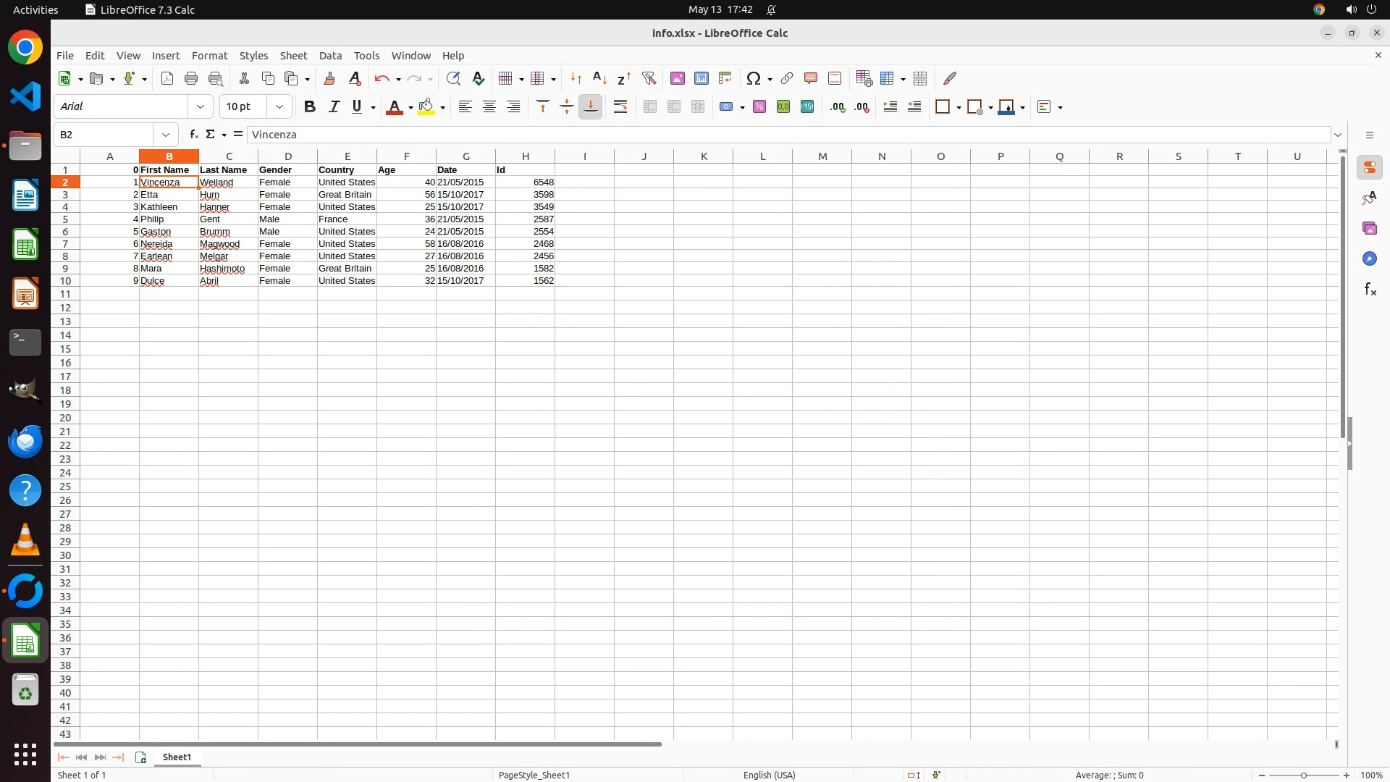
Task: Open the font size dropdown list
Action: (x=279, y=106)
